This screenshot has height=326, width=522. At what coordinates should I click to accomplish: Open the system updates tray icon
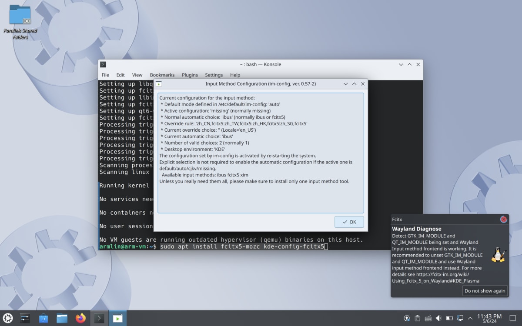click(x=407, y=318)
